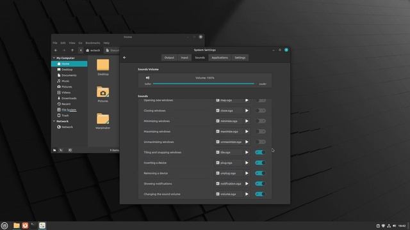Open the Terminal from the taskbar
Screen dimensions: 410x230
(34, 226)
